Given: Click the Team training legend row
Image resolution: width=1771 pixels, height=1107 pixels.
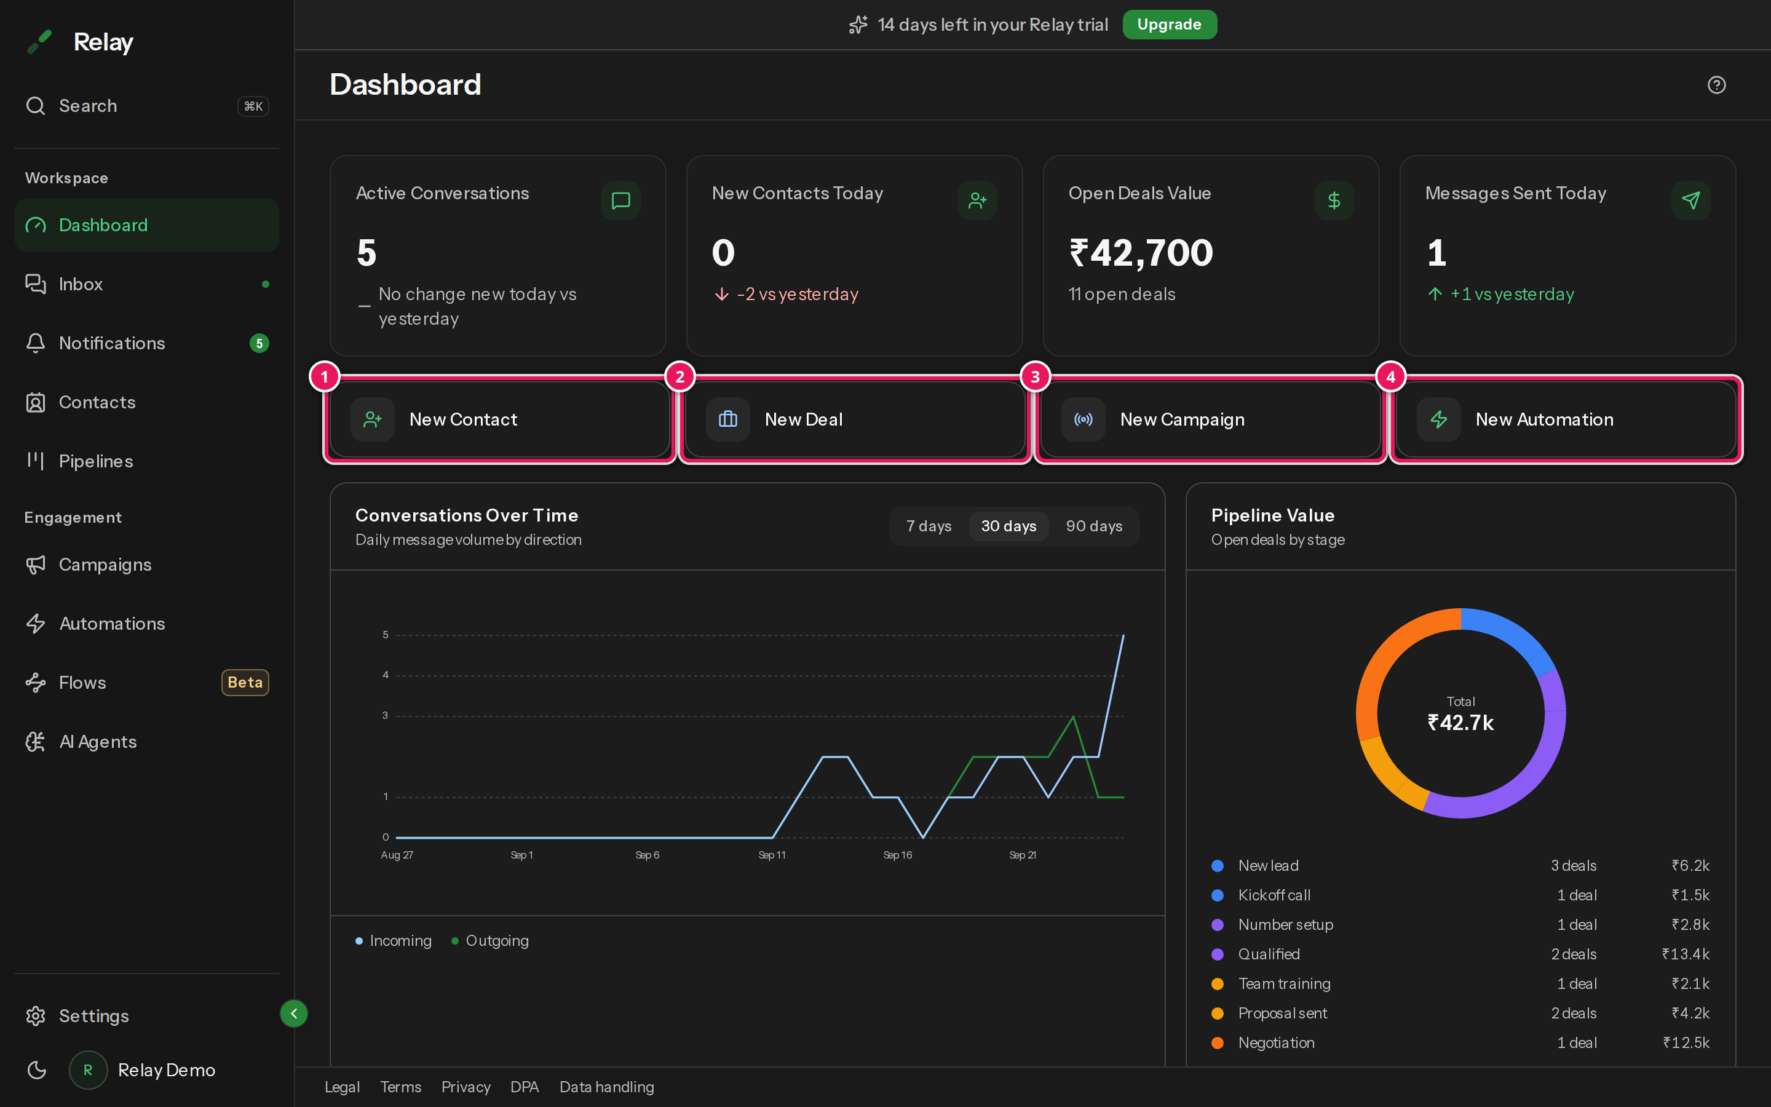Looking at the screenshot, I should 1460,984.
